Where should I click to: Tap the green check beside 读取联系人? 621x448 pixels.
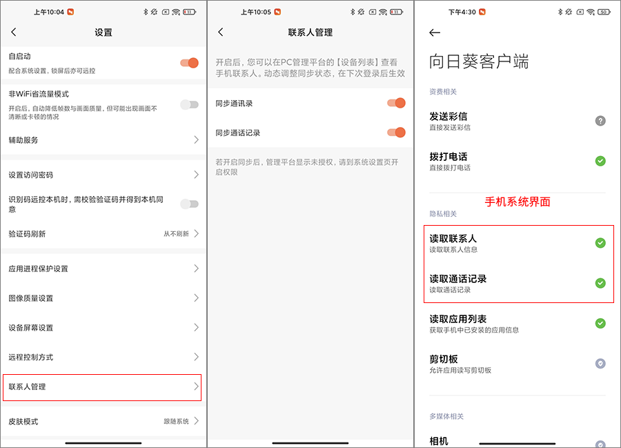tap(600, 243)
